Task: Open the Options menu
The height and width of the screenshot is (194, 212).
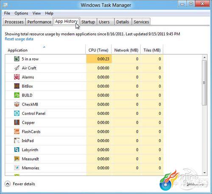Action: (x=21, y=13)
